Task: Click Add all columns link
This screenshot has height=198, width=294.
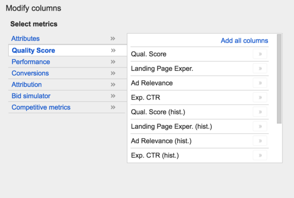Action: [245, 40]
